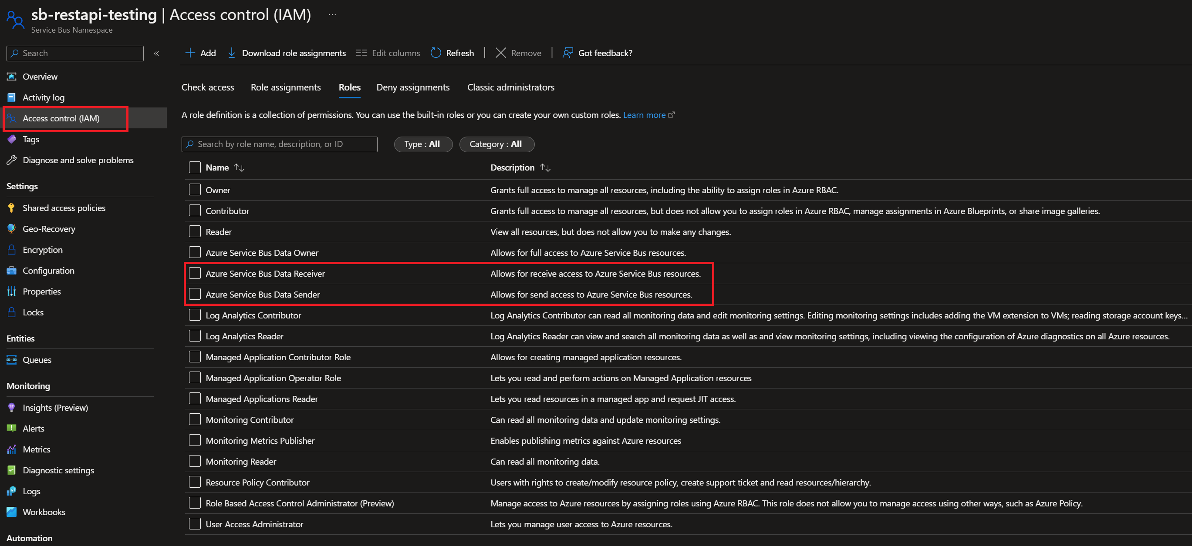The image size is (1192, 546).
Task: Click the Download role assignments icon
Action: pyautogui.click(x=231, y=53)
